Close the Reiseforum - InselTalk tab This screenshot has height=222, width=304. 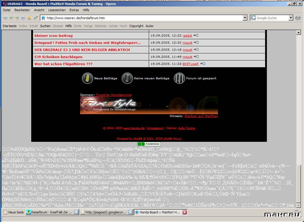click(76, 212)
